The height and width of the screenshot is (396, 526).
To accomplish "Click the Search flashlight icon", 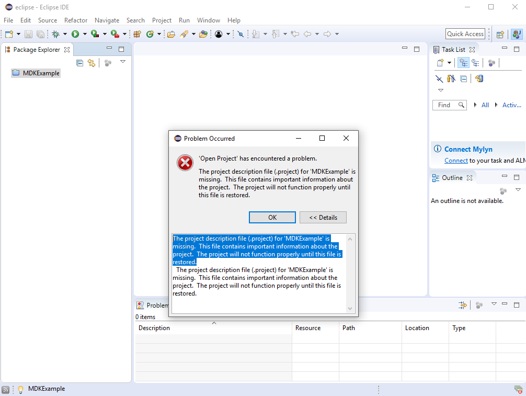I will 184,34.
